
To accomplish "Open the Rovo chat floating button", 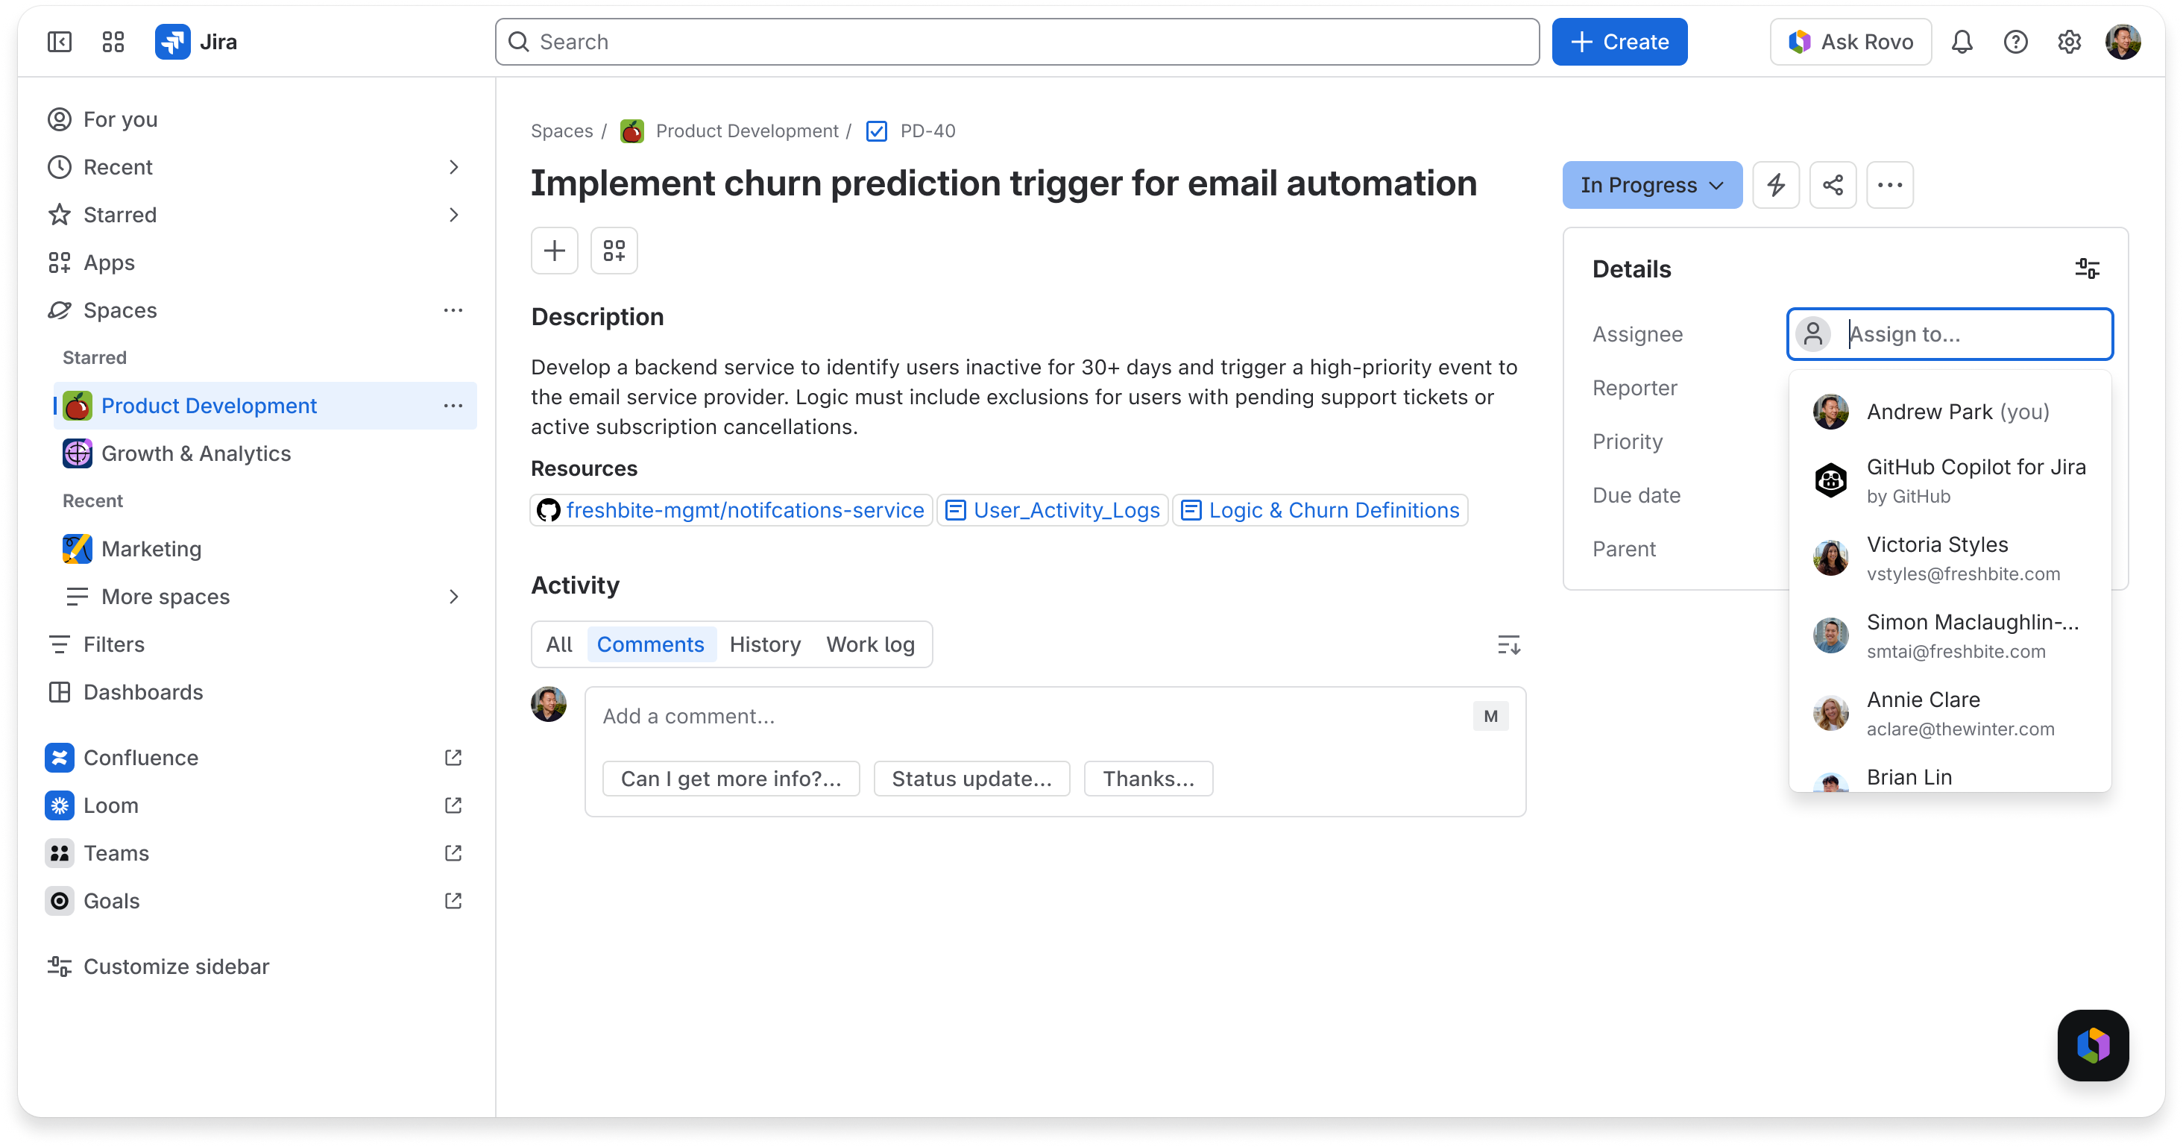I will pos(2092,1044).
